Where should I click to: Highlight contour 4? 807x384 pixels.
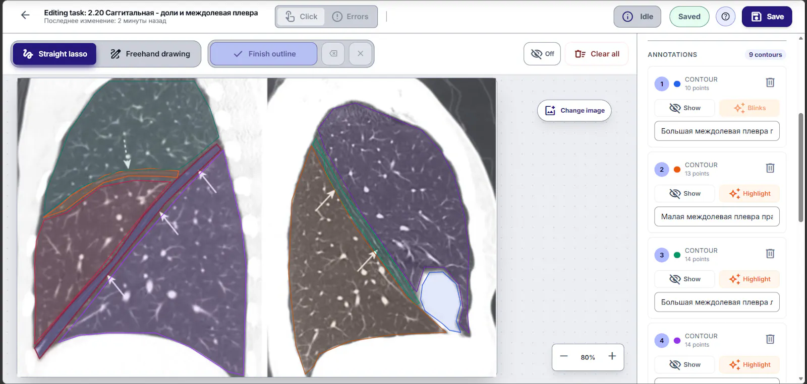[749, 364]
